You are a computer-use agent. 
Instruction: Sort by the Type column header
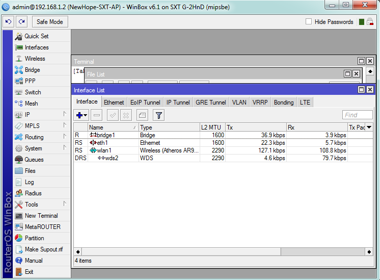[169, 127]
